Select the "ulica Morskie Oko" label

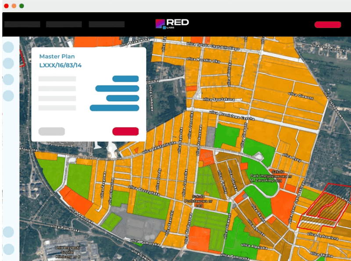tap(203, 60)
